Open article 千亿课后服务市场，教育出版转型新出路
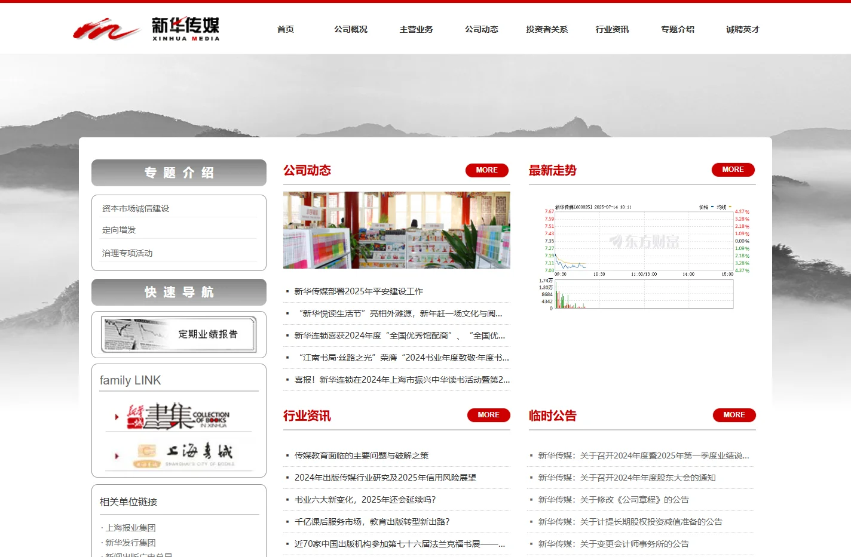 [x=372, y=522]
